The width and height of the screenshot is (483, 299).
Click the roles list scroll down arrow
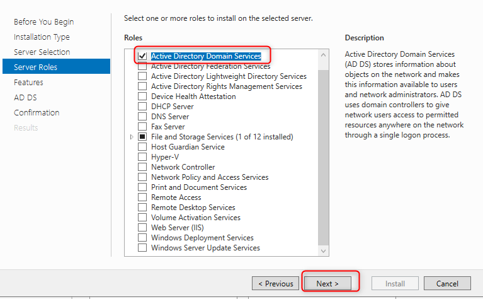pos(323,251)
